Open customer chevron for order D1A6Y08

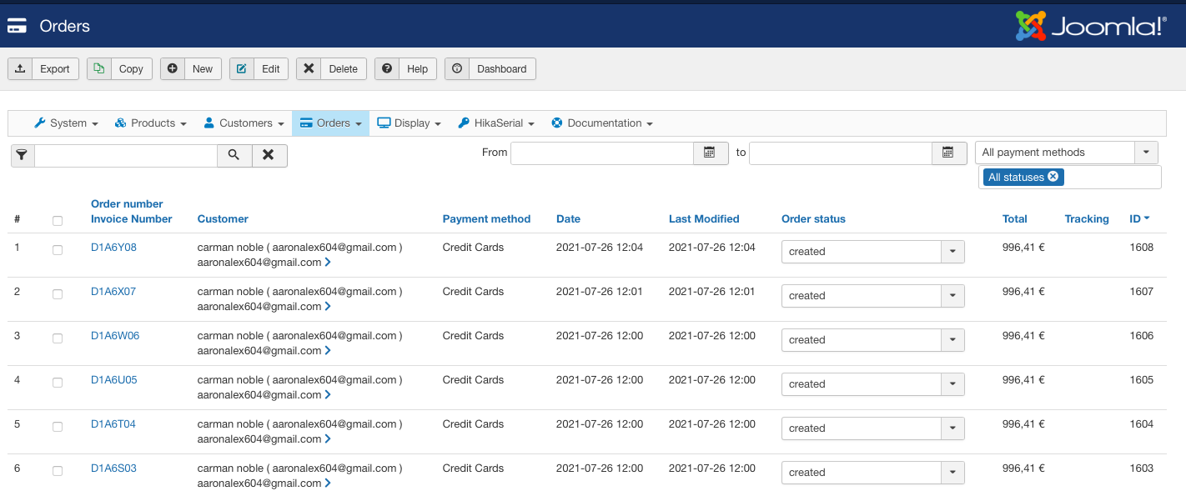coord(328,262)
